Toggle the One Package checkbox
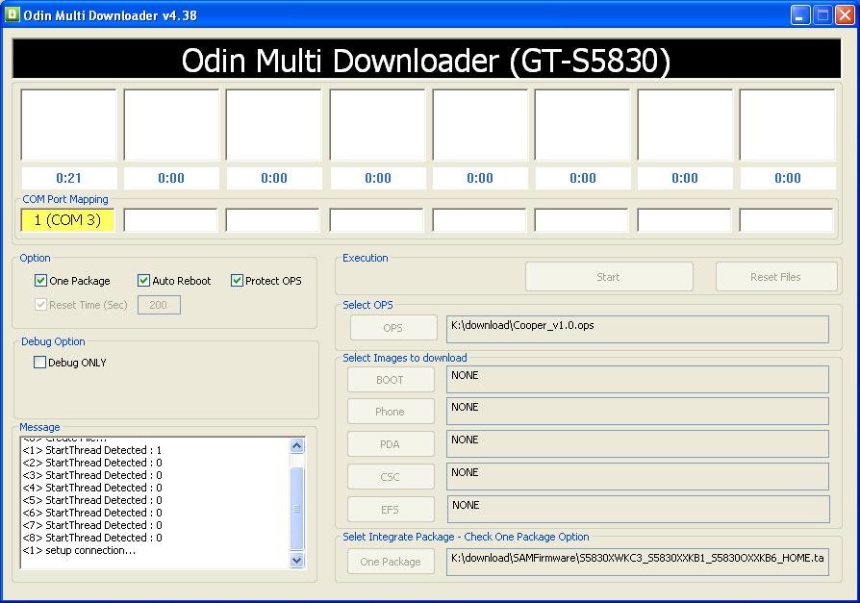This screenshot has width=860, height=603. point(40,281)
